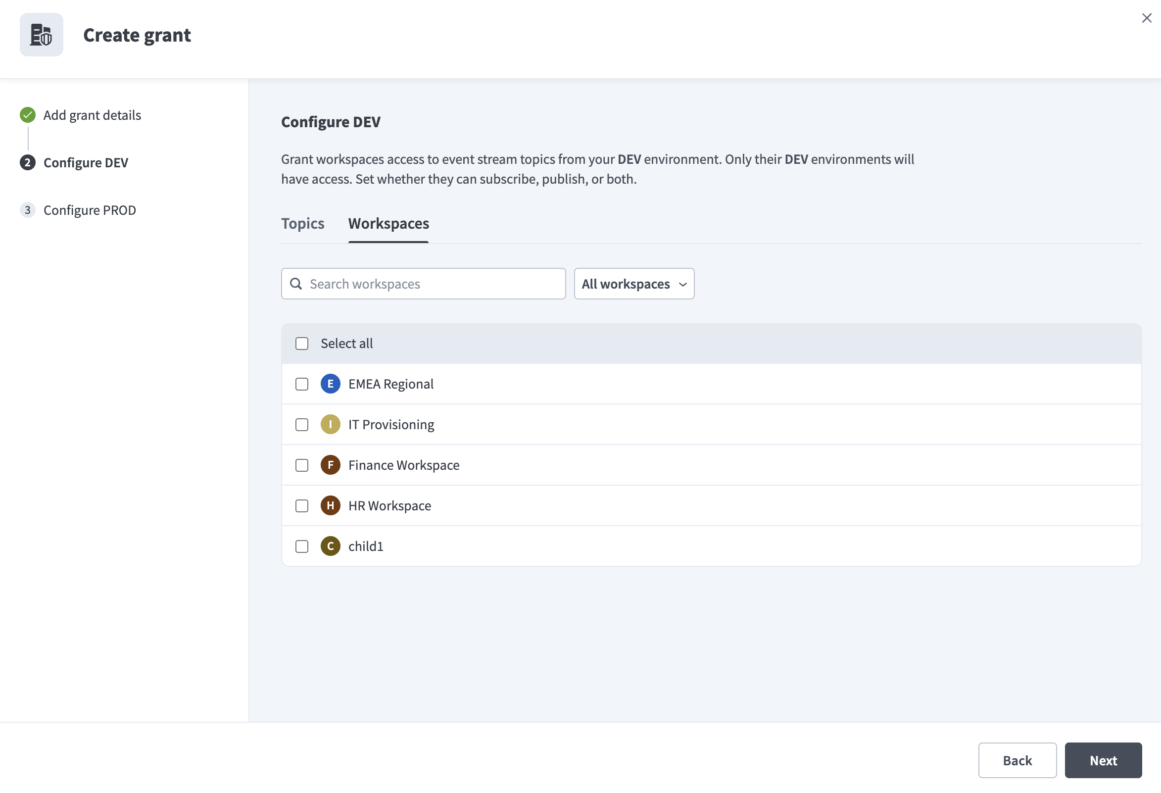
Task: Click the child1 workspace name
Action: (x=366, y=546)
